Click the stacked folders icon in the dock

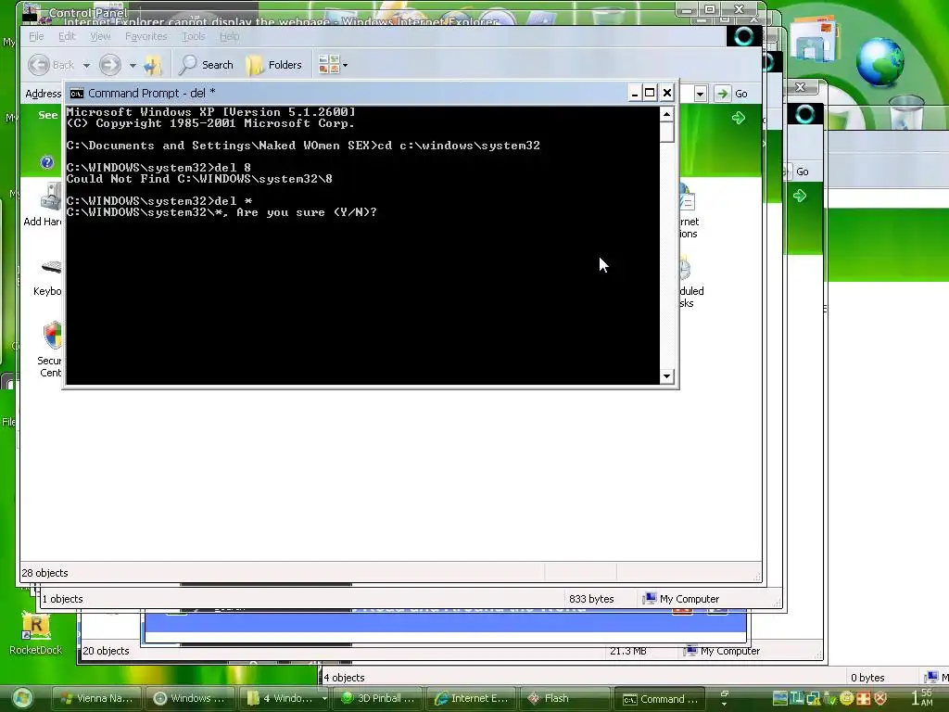click(x=816, y=39)
